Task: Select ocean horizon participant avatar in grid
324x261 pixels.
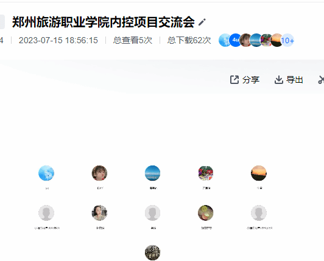Action: click(x=152, y=173)
